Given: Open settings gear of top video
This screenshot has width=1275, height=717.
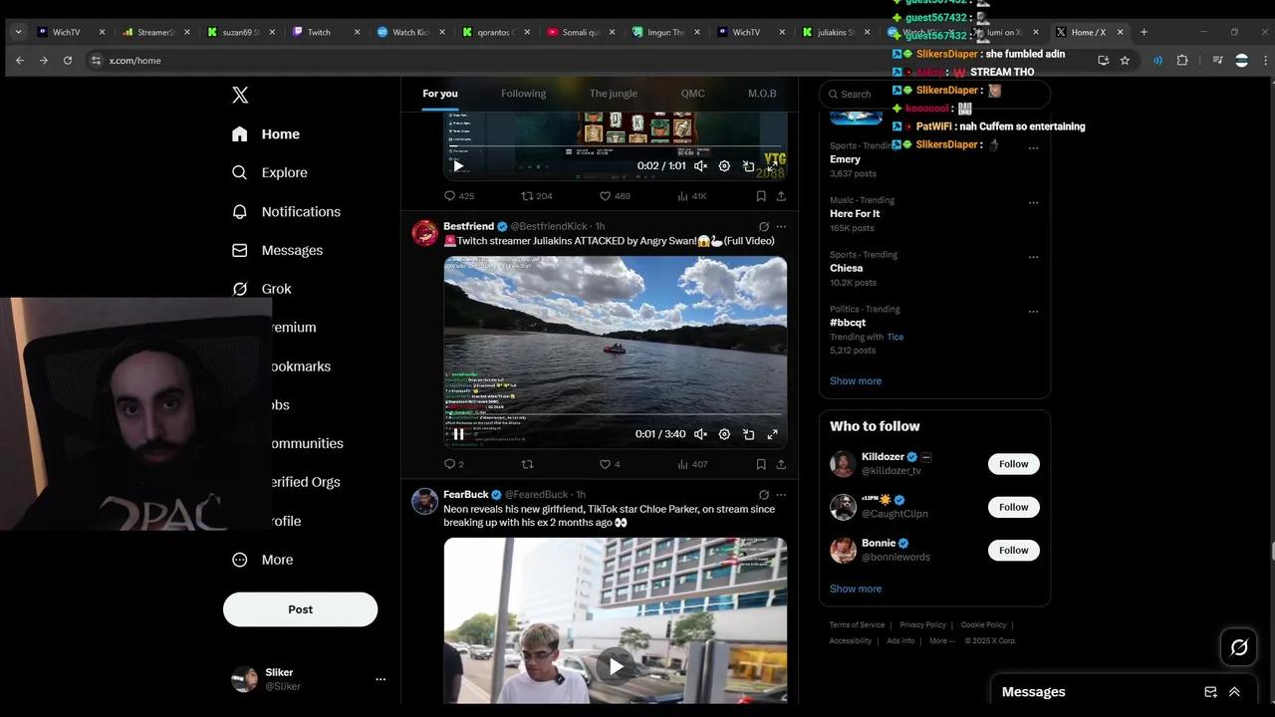Looking at the screenshot, I should pyautogui.click(x=724, y=166).
